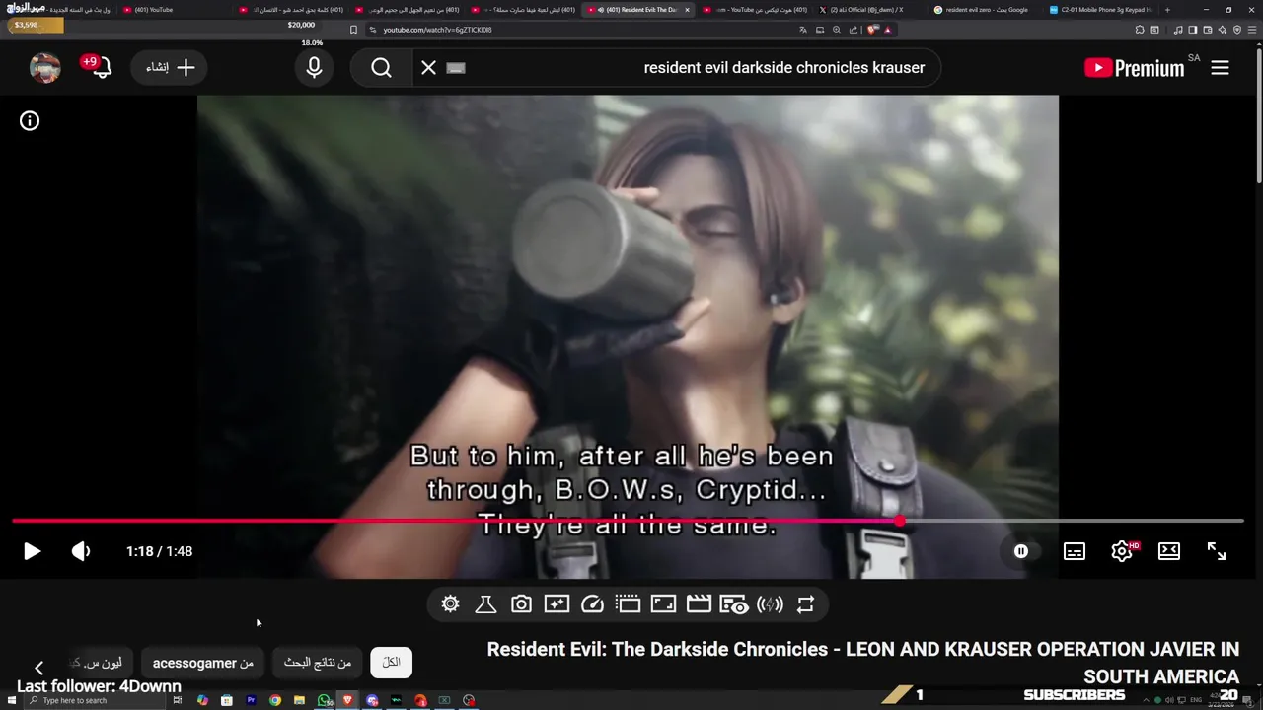1263x710 pixels.
Task: Open a new browser tab
Action: tap(1167, 10)
